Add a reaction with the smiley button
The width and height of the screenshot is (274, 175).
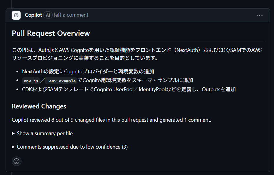point(16,161)
